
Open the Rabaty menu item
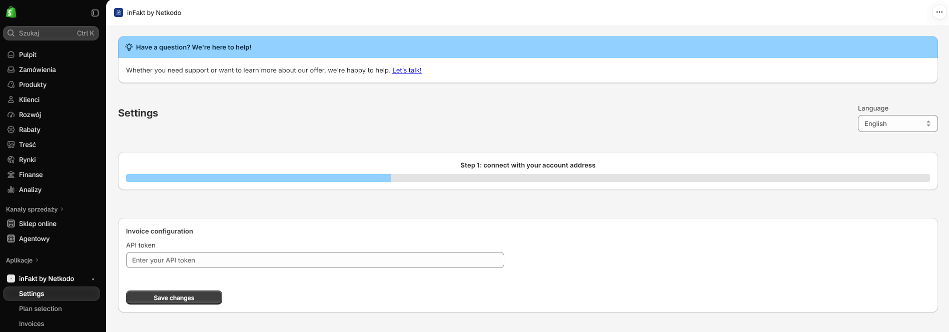[x=52, y=129]
